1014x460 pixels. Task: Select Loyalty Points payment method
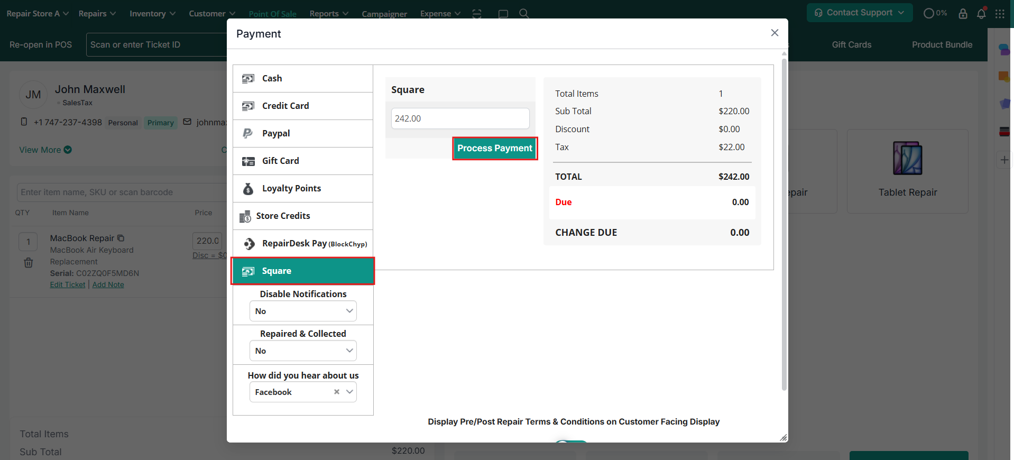(x=303, y=188)
